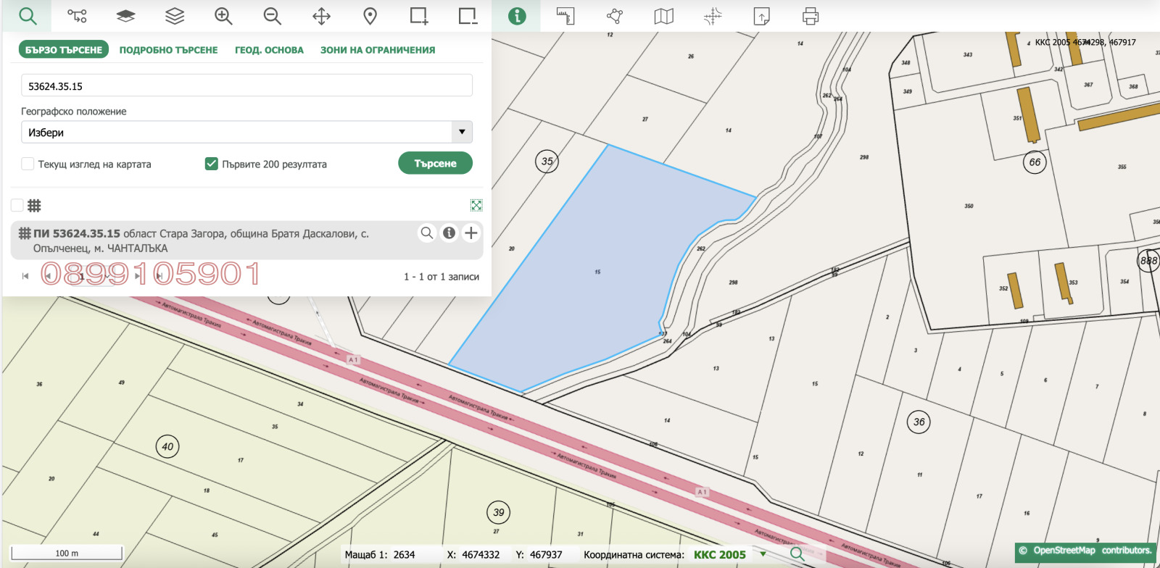Open the print map tool

[811, 16]
